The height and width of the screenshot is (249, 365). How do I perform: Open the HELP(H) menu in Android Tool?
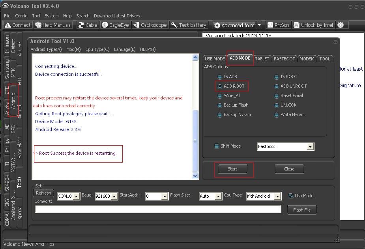point(148,49)
